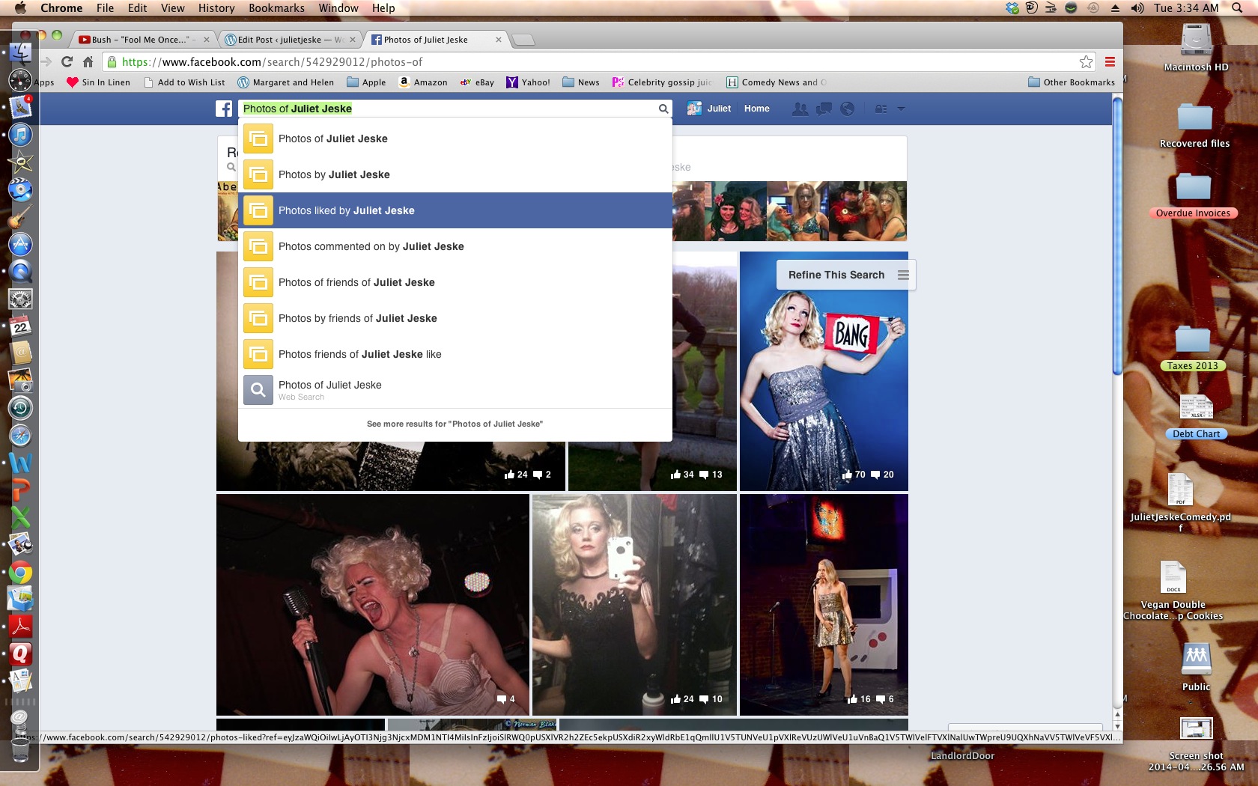
Task: Open the Amazon bookmark
Action: pyautogui.click(x=423, y=82)
